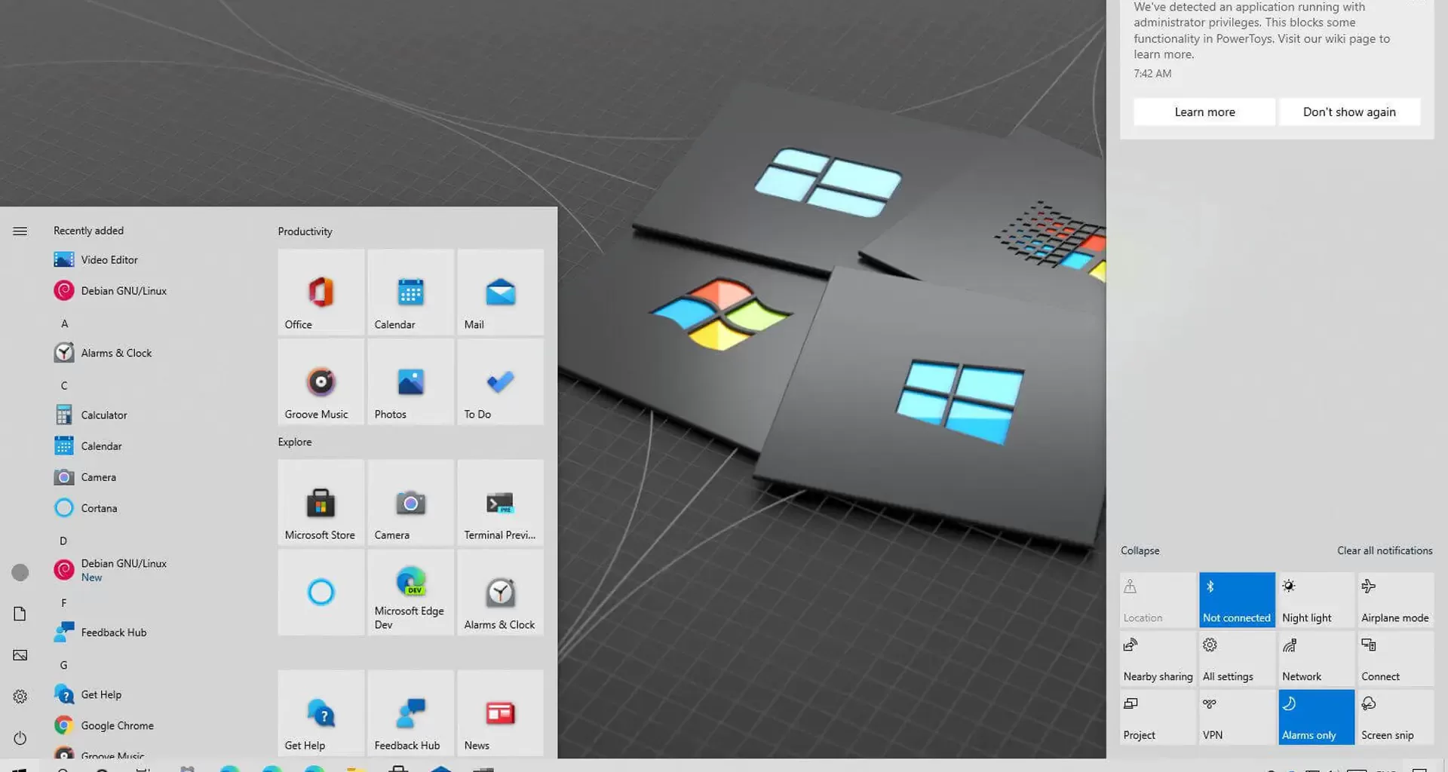
Task: Toggle Bluetooth Not connected quick action
Action: point(1237,600)
